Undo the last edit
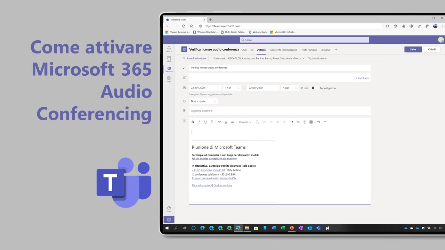Image resolution: width=445 pixels, height=250 pixels. [x=318, y=122]
